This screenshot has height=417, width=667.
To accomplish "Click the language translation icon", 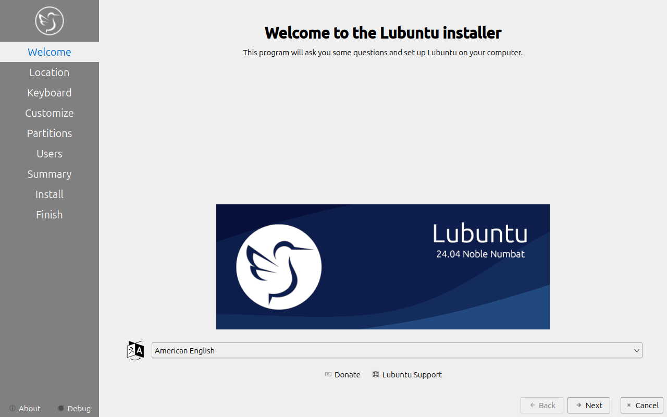I will coord(135,350).
